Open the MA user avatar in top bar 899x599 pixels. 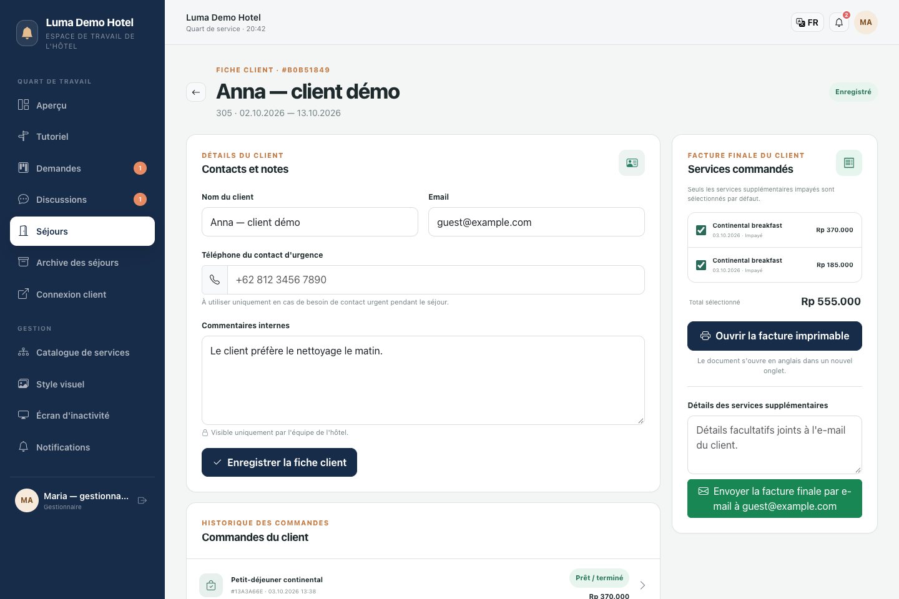pyautogui.click(x=866, y=22)
